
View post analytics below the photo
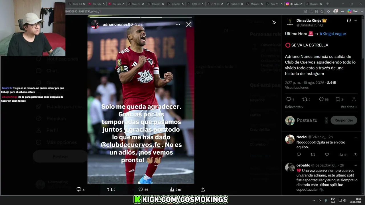176,189
